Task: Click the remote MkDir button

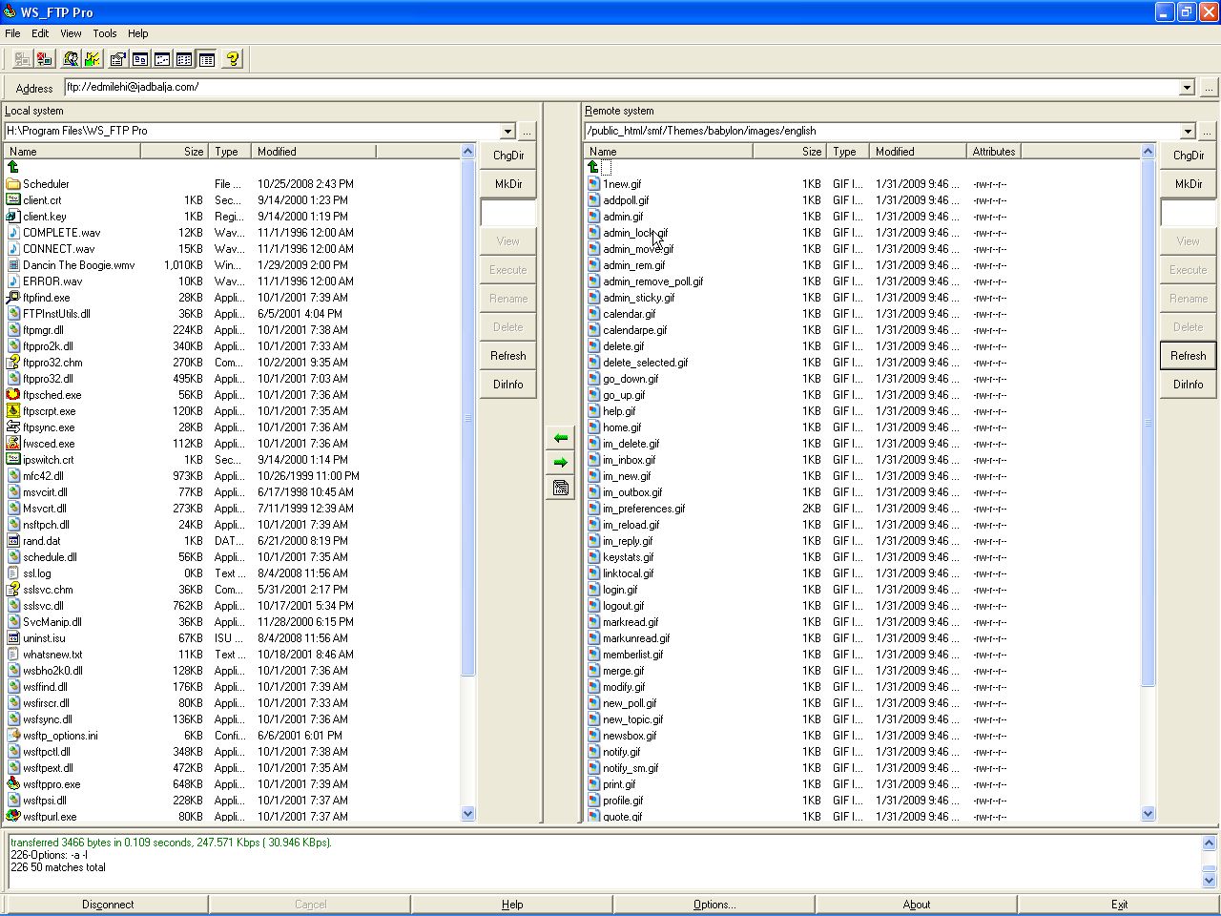Action: coord(1189,184)
